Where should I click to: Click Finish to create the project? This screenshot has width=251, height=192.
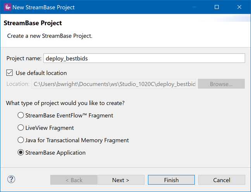pyautogui.click(x=171, y=180)
